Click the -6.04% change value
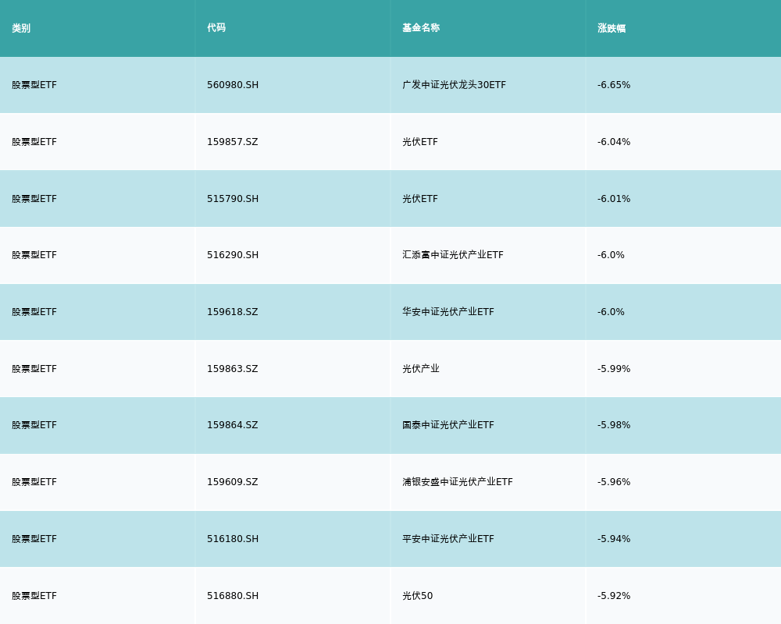This screenshot has height=624, width=781. pyautogui.click(x=614, y=142)
